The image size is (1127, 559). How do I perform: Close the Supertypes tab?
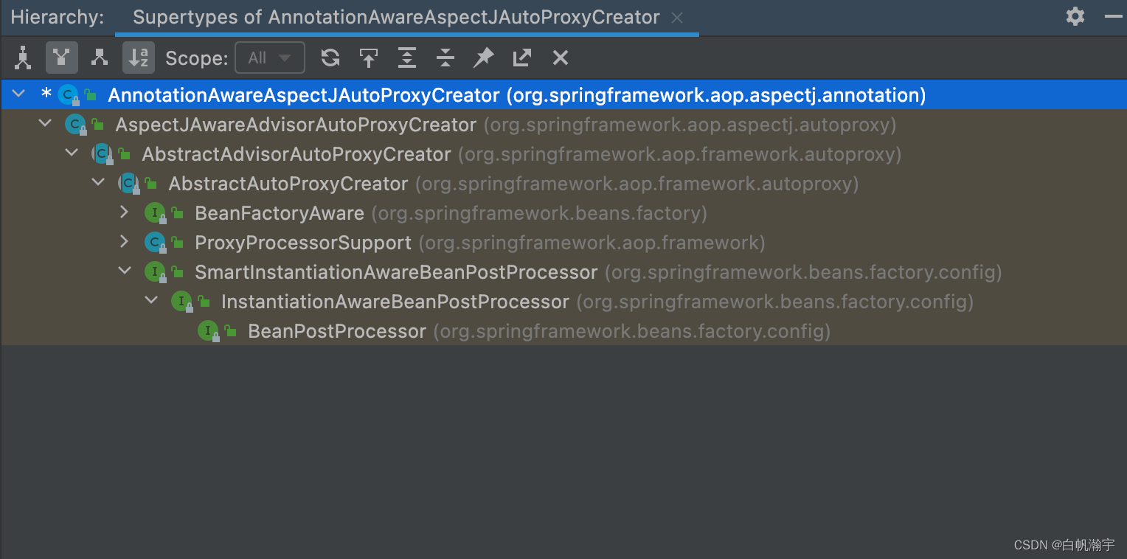[677, 18]
